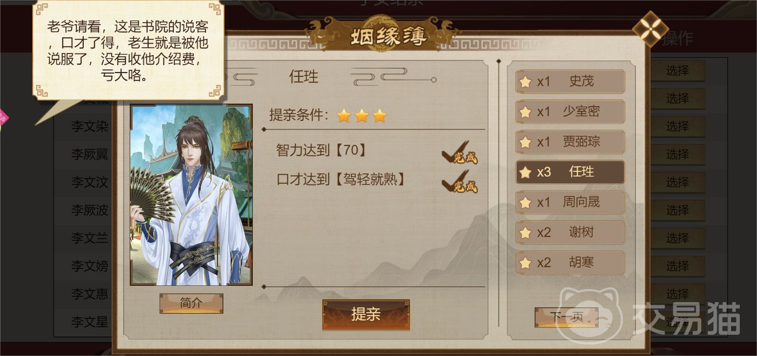Click the 完成 checkmark for 智力达到 condition
The image size is (757, 356).
(x=460, y=152)
